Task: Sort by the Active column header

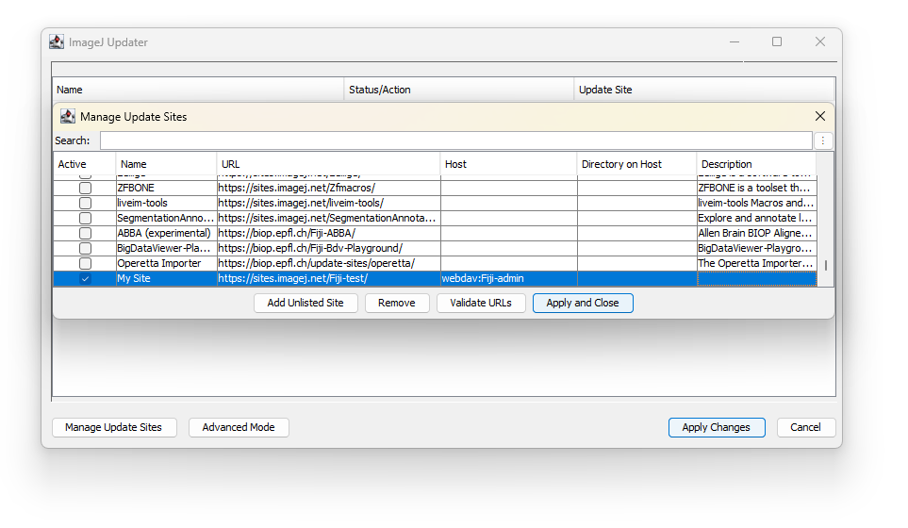Action: 85,164
